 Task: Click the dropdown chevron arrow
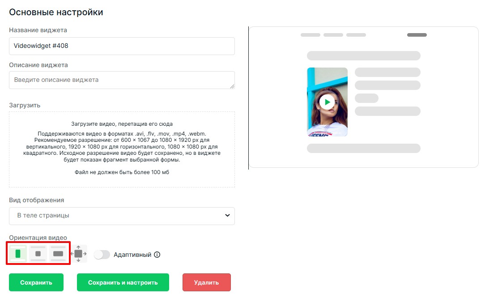coord(227,216)
